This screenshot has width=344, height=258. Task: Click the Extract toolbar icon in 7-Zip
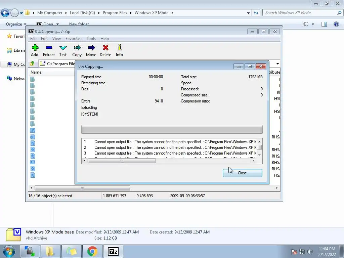pos(49,50)
